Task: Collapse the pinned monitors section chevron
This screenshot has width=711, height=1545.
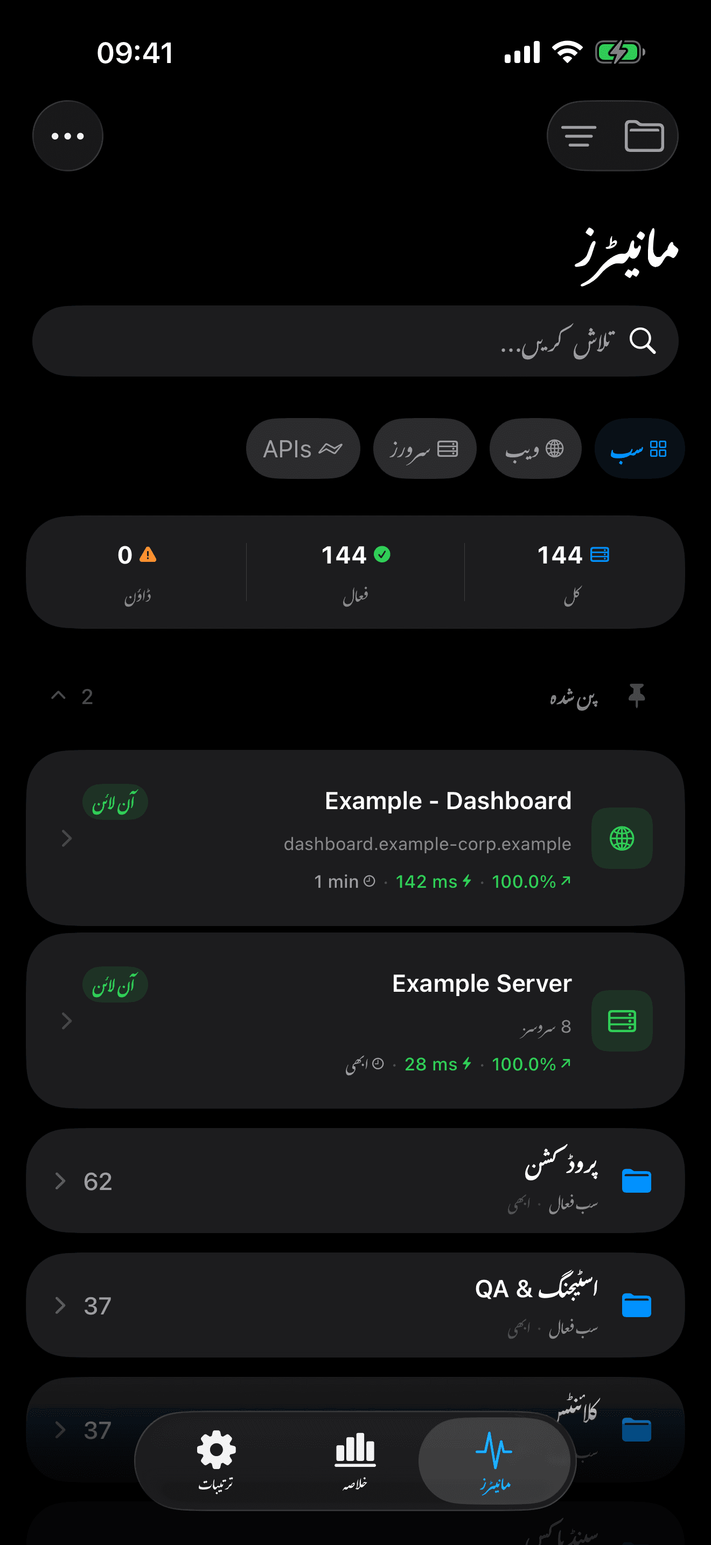Action: pyautogui.click(x=58, y=695)
